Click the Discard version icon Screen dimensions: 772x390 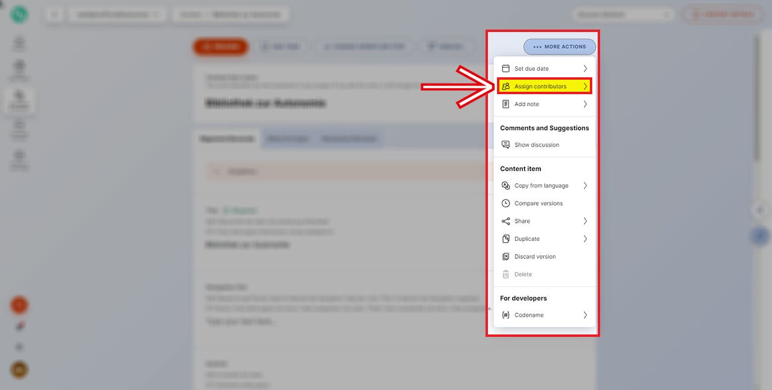click(505, 257)
